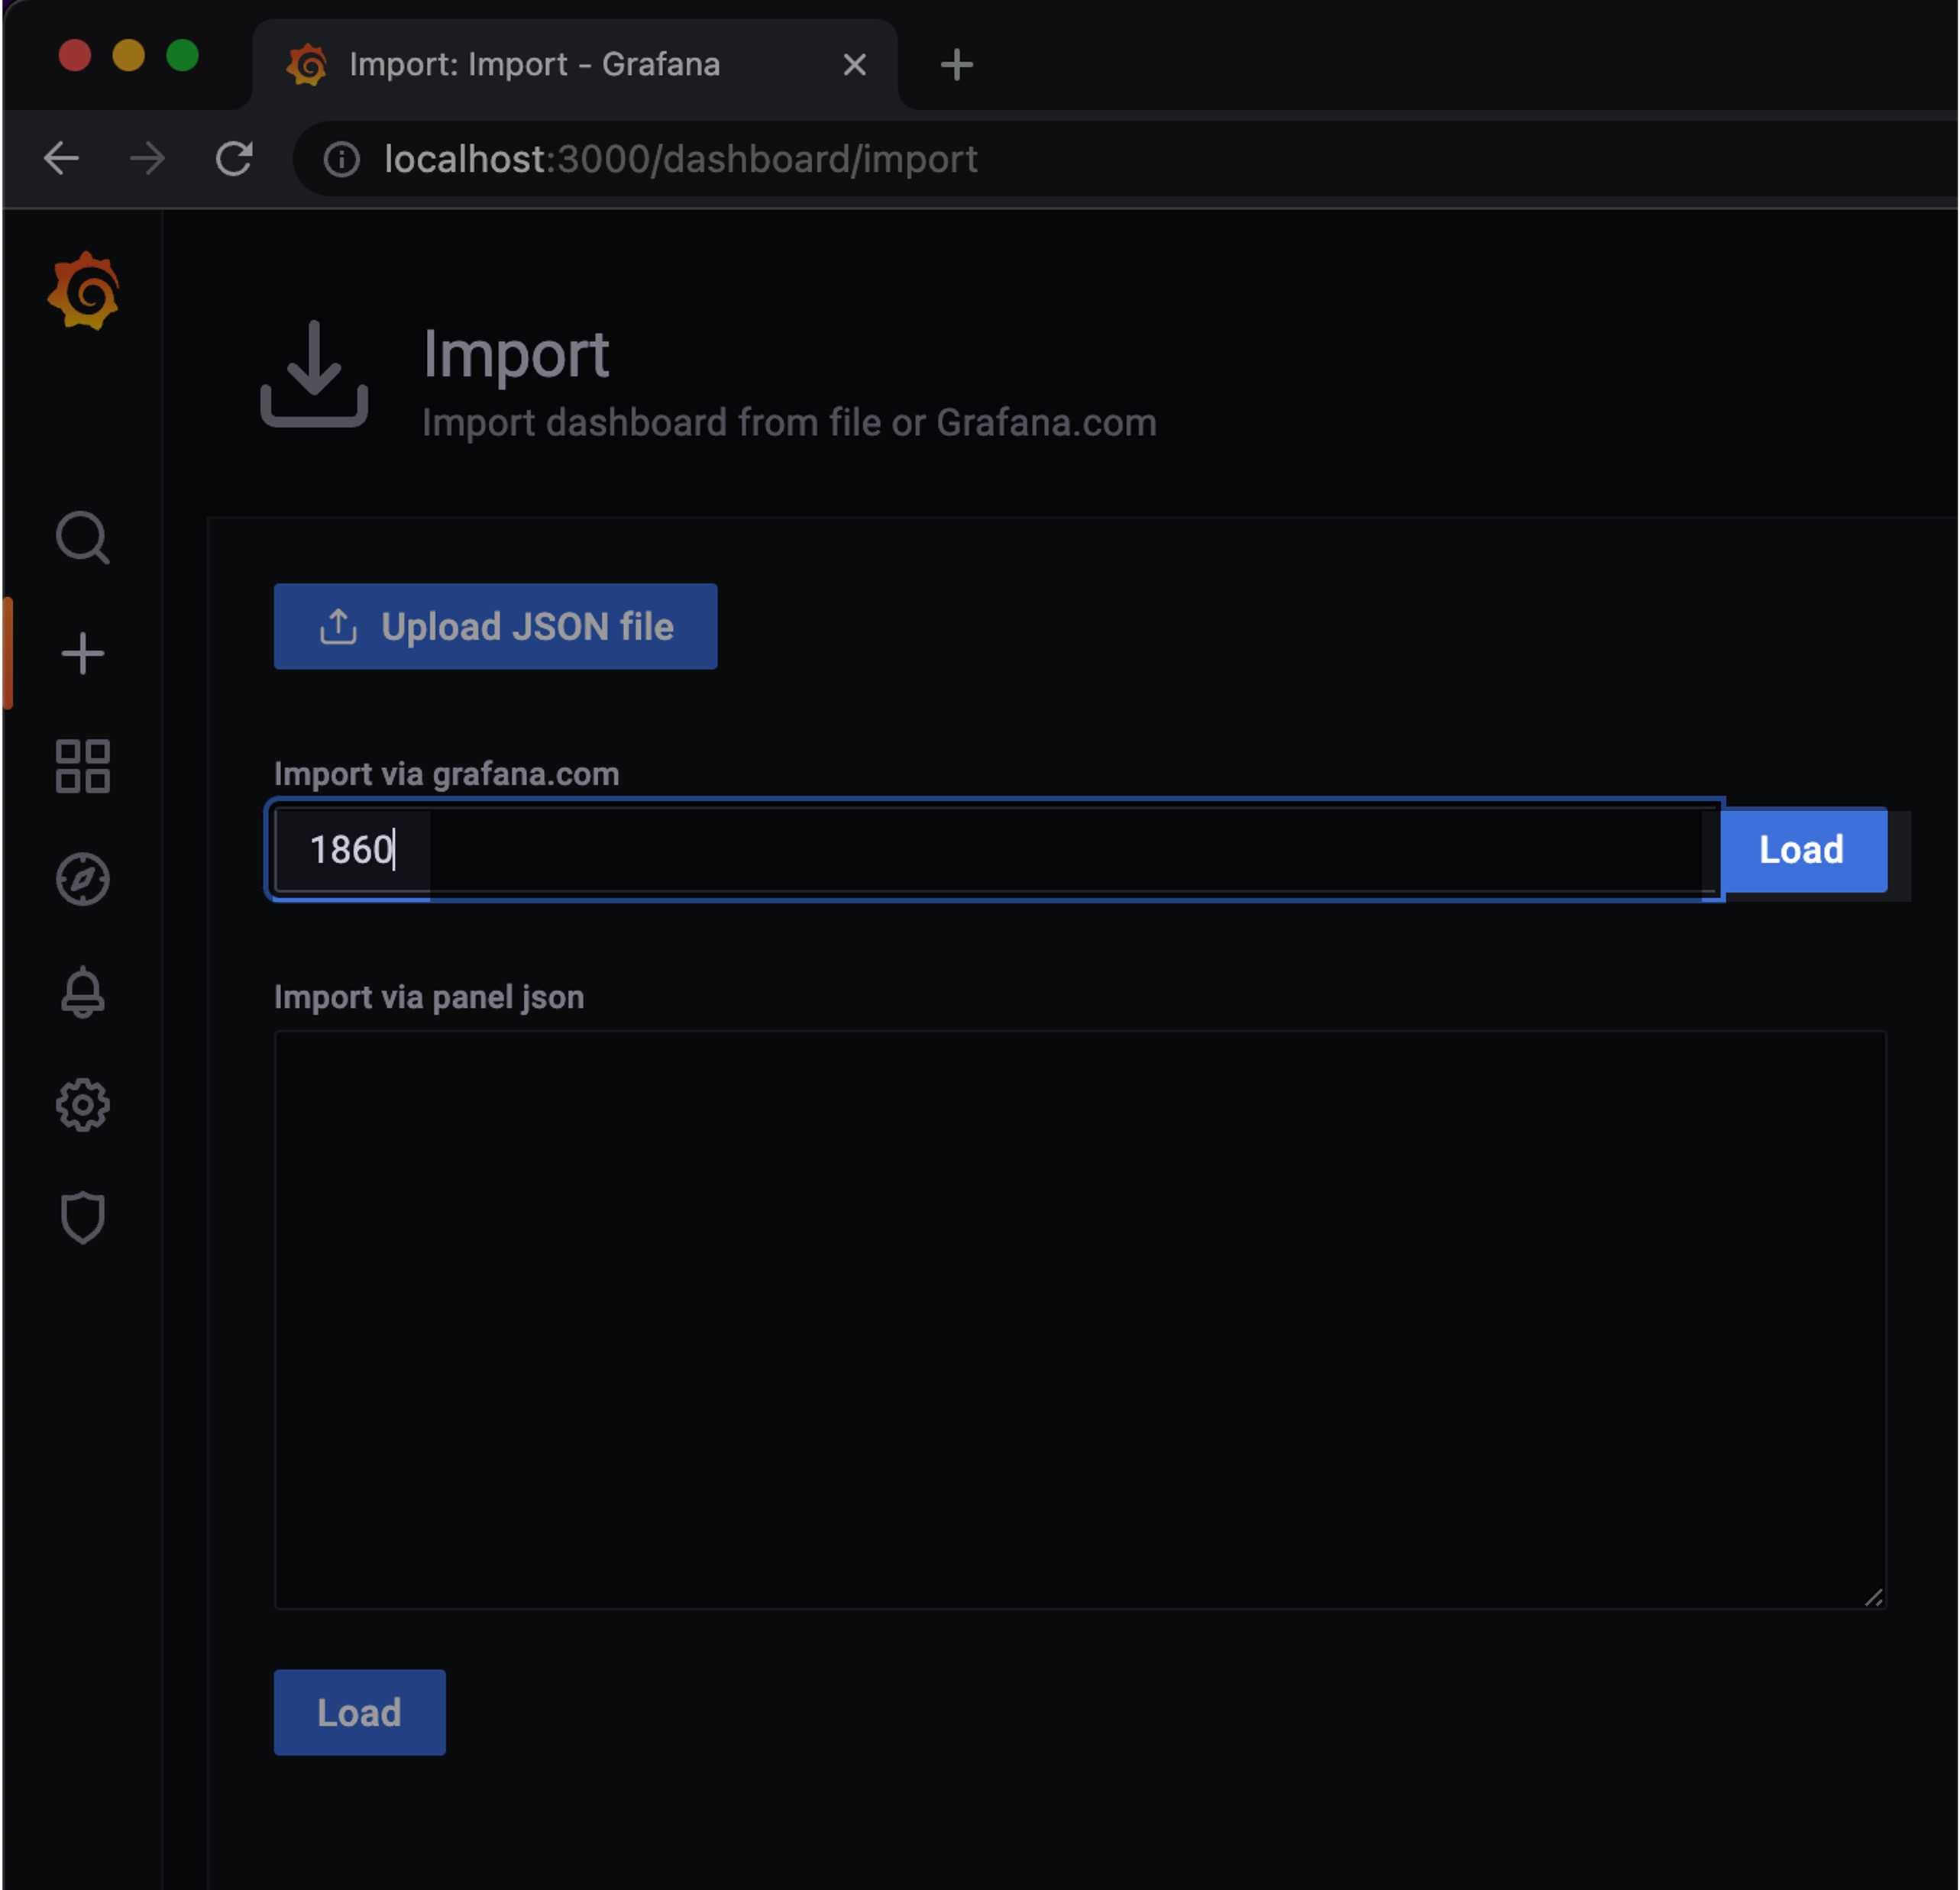
Task: Open the Create plus menu in sidebar
Action: tap(82, 654)
